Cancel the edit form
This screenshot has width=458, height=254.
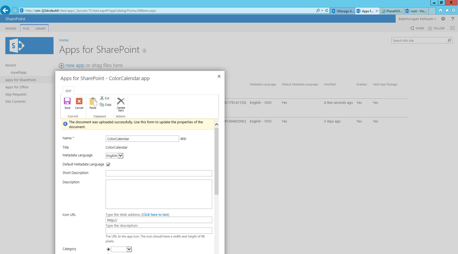click(x=79, y=103)
